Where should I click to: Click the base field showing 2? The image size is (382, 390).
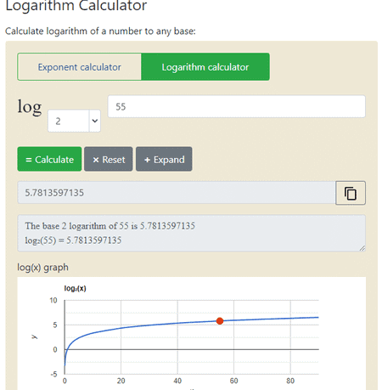[69, 121]
